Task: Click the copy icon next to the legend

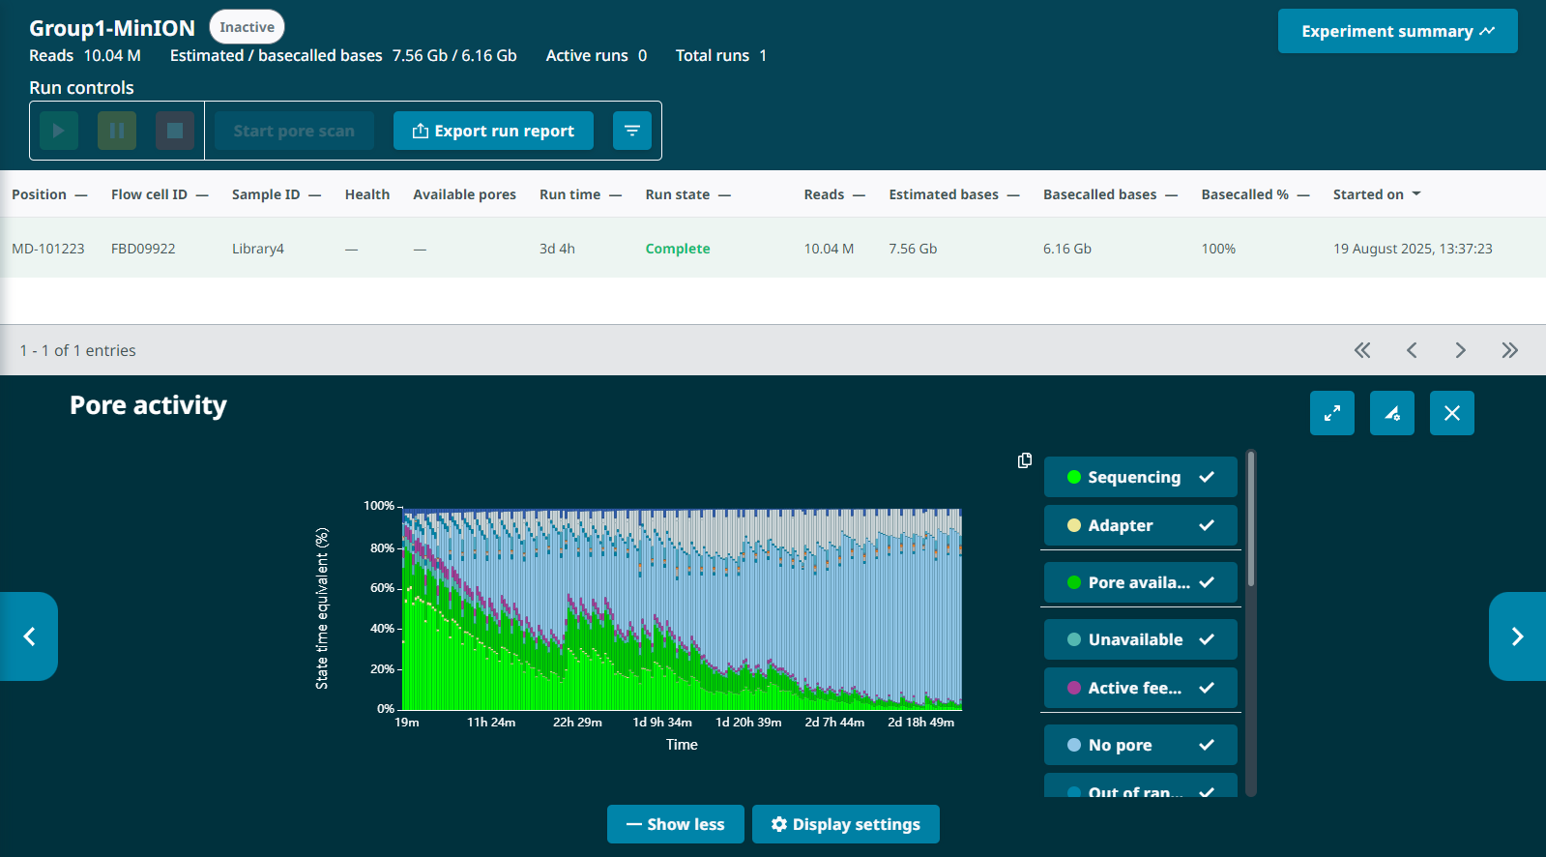Action: [1025, 460]
